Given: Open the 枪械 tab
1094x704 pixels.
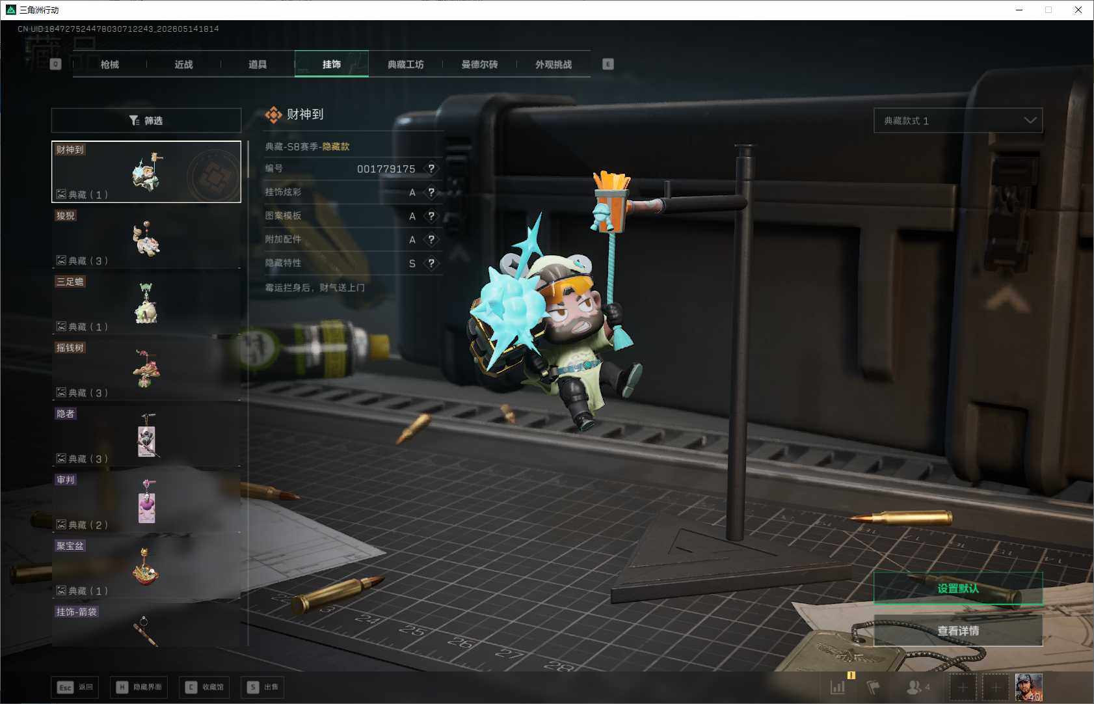Looking at the screenshot, I should 110,64.
